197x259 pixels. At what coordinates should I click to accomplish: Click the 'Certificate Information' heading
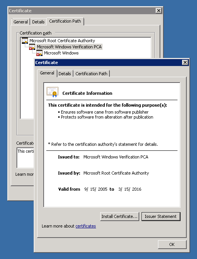coord(87,93)
